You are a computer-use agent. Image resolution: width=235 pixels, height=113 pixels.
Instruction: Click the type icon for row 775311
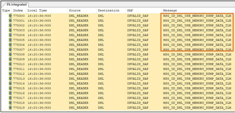[10, 69]
